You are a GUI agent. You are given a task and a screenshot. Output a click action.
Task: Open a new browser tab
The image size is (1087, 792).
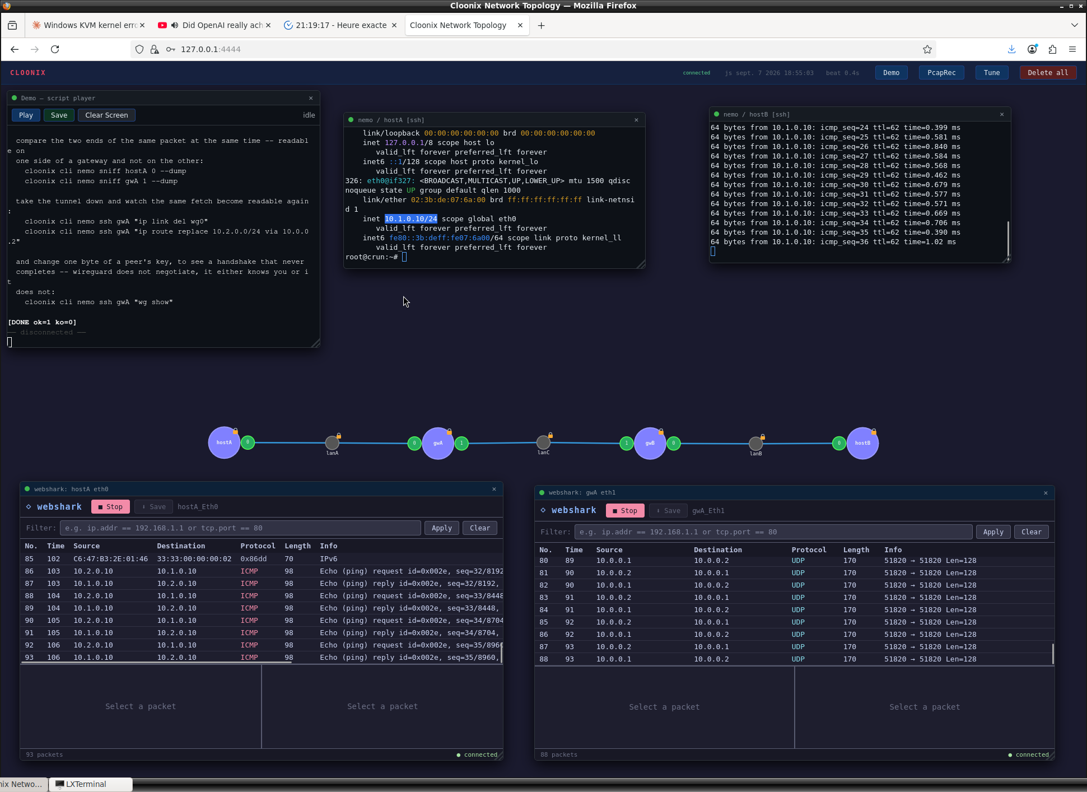(x=541, y=25)
